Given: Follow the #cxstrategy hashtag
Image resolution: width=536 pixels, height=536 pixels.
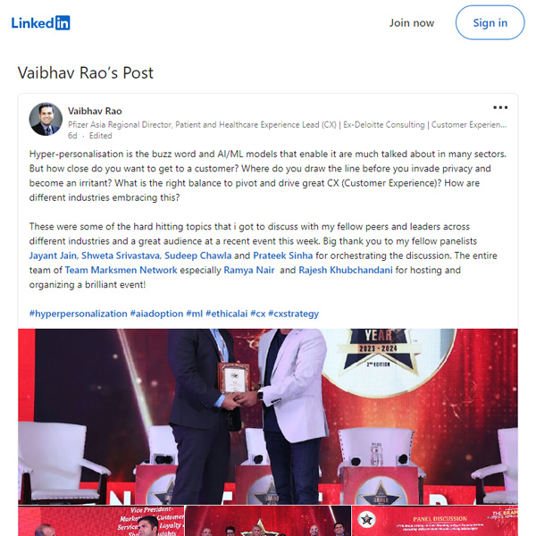Looking at the screenshot, I should tap(293, 314).
